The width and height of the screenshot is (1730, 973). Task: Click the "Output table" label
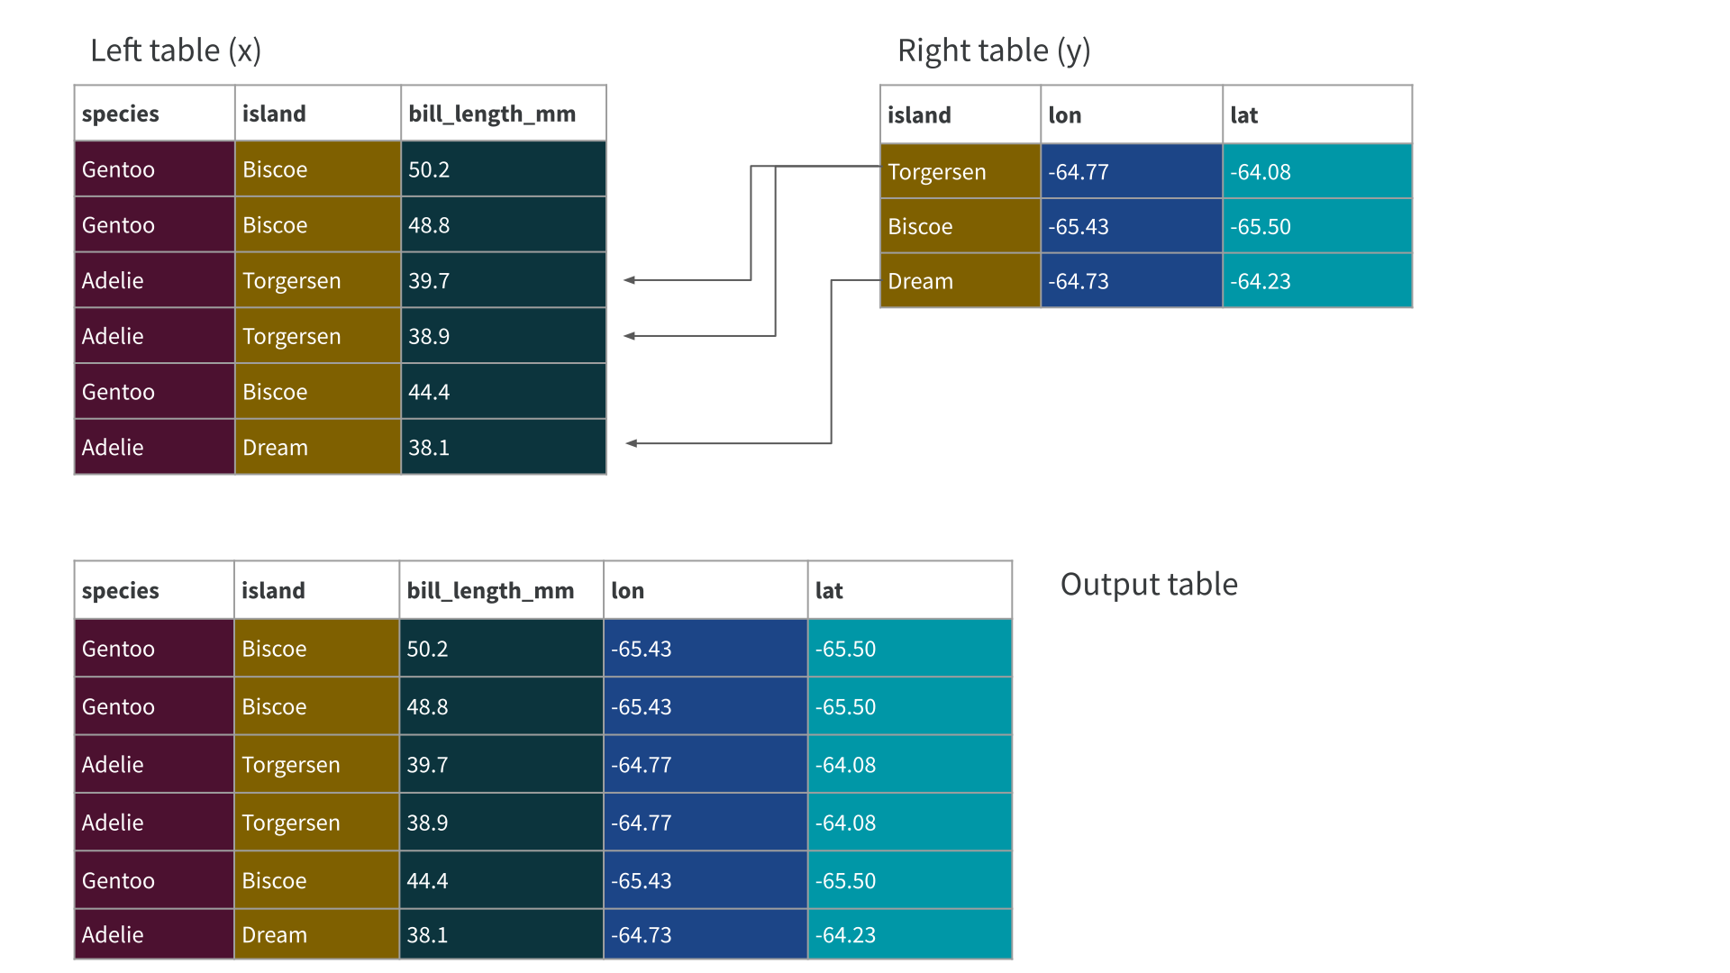(1149, 585)
